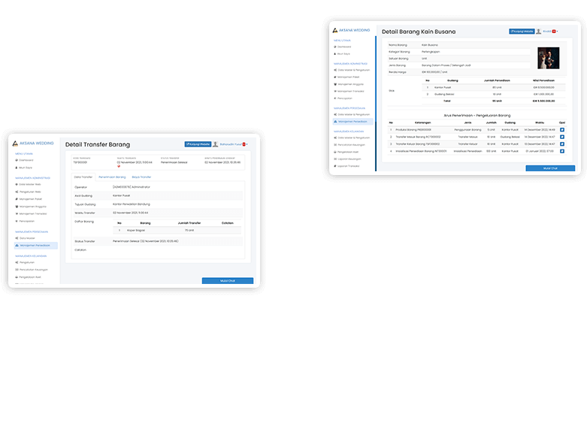This screenshot has height=432, width=587.
Task: Expand user dropdown in Detail Transfer Barang window
Action: pyautogui.click(x=246, y=144)
